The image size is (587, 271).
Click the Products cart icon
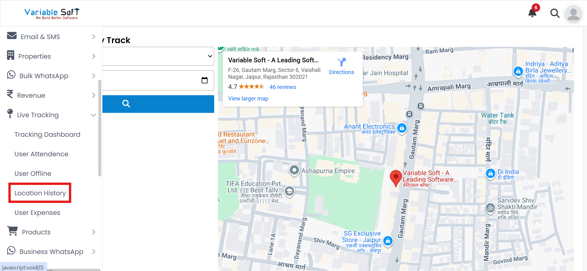(12, 231)
